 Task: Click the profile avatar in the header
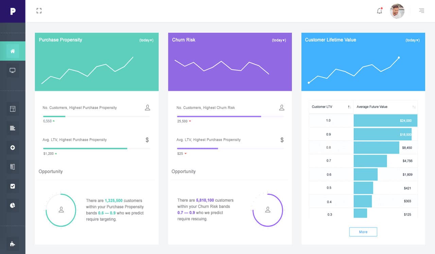(397, 11)
